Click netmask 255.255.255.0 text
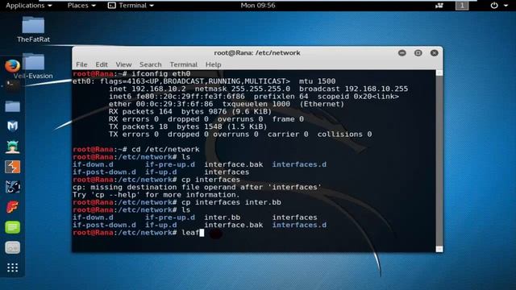Image resolution: width=516 pixels, height=290 pixels. click(x=243, y=89)
